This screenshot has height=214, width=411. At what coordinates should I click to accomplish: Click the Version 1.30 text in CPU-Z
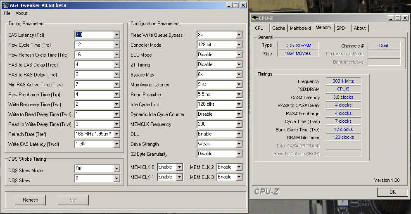click(x=387, y=180)
